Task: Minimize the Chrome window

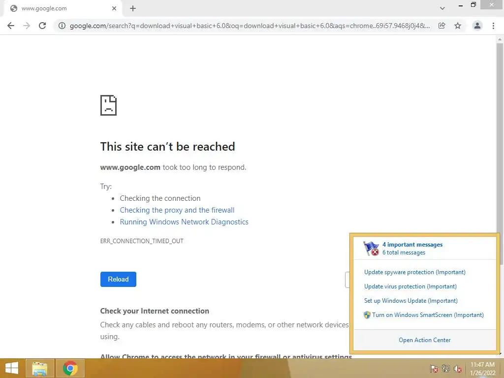Action: pyautogui.click(x=461, y=5)
